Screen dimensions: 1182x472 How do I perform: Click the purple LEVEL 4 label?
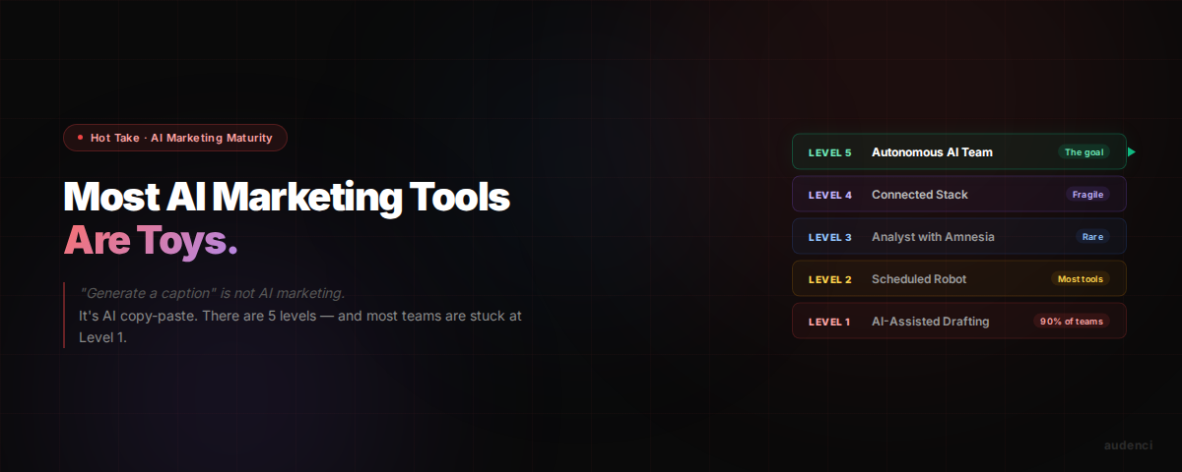coord(829,195)
